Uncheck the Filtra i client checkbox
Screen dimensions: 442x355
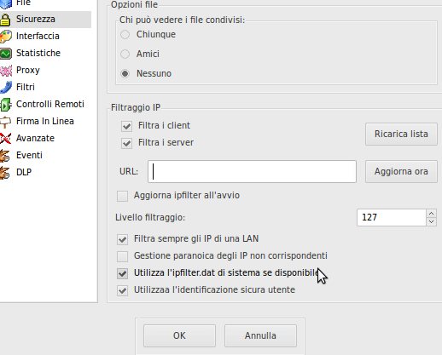coord(126,126)
